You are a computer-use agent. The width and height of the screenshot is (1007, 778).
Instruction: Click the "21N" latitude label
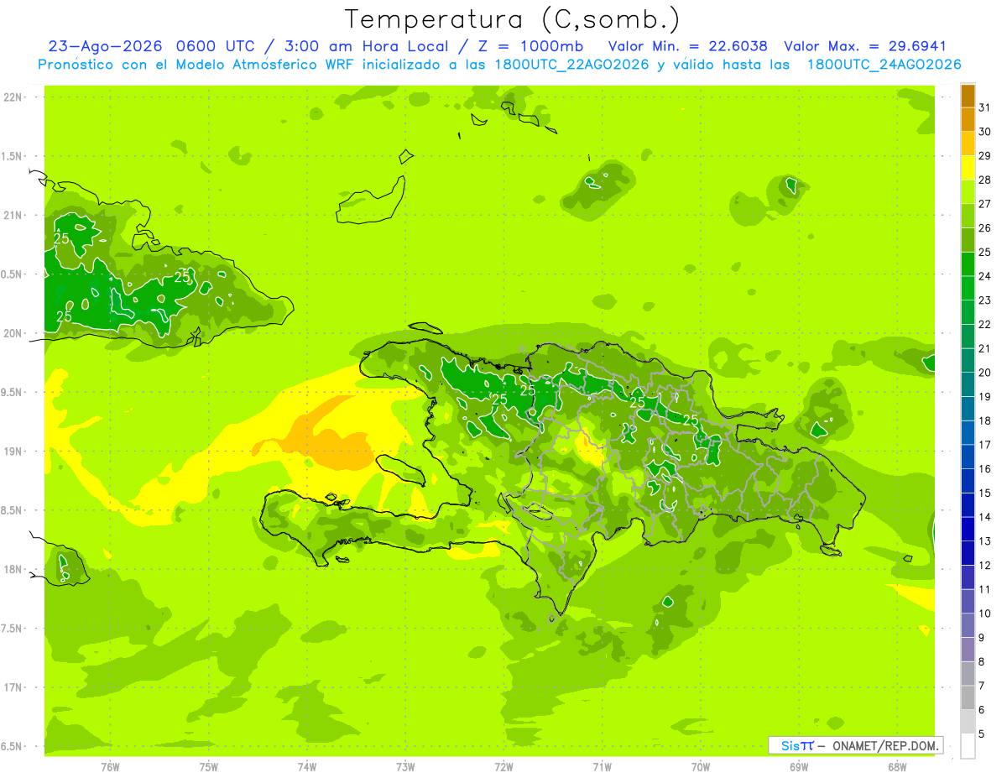click(x=14, y=215)
